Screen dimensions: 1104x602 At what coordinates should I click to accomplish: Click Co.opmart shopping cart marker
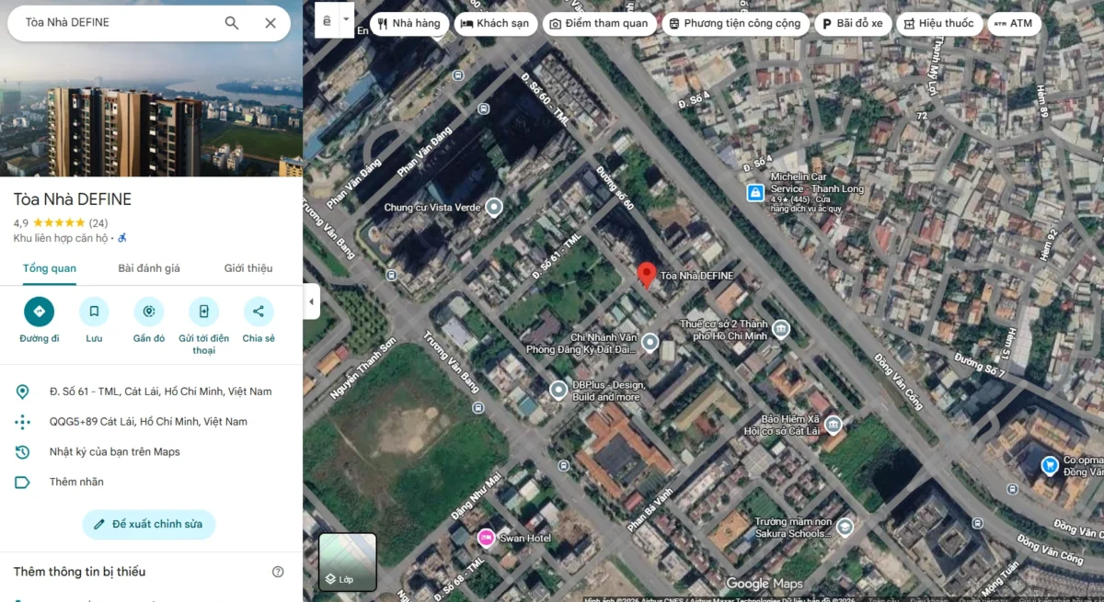[x=1049, y=466]
